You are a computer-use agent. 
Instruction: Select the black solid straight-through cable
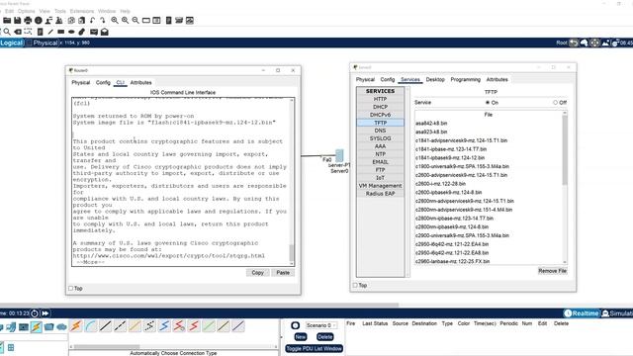(x=106, y=325)
